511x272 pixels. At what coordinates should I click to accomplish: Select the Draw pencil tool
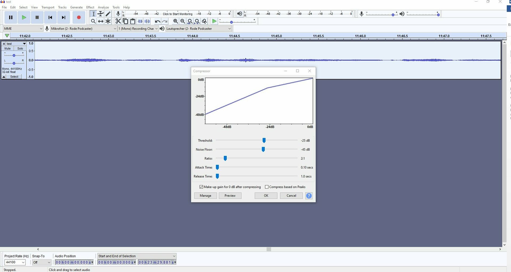coord(108,14)
